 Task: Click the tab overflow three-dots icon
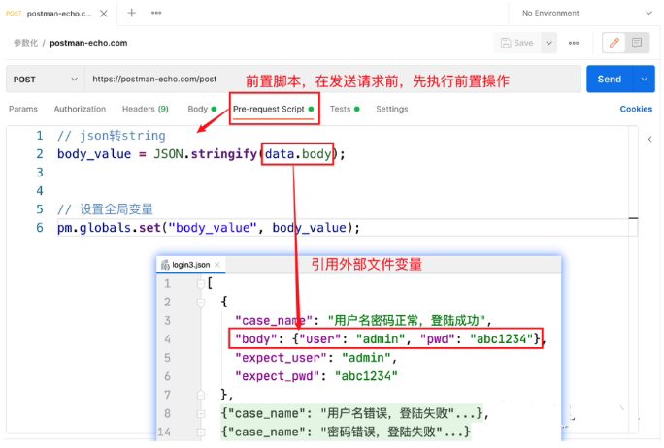click(x=156, y=13)
